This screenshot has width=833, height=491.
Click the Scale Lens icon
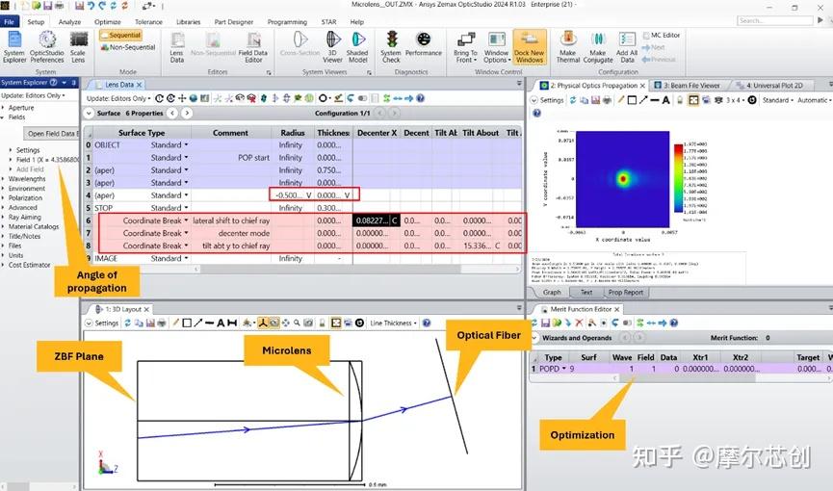[x=78, y=47]
